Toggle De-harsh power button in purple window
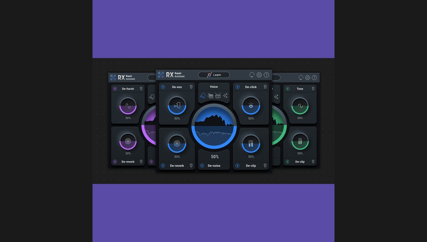The width and height of the screenshot is (427, 242). 115,89
